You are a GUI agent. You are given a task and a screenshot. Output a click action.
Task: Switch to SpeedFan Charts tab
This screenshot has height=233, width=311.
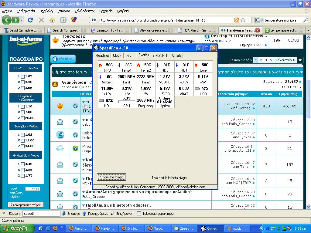[x=177, y=56]
